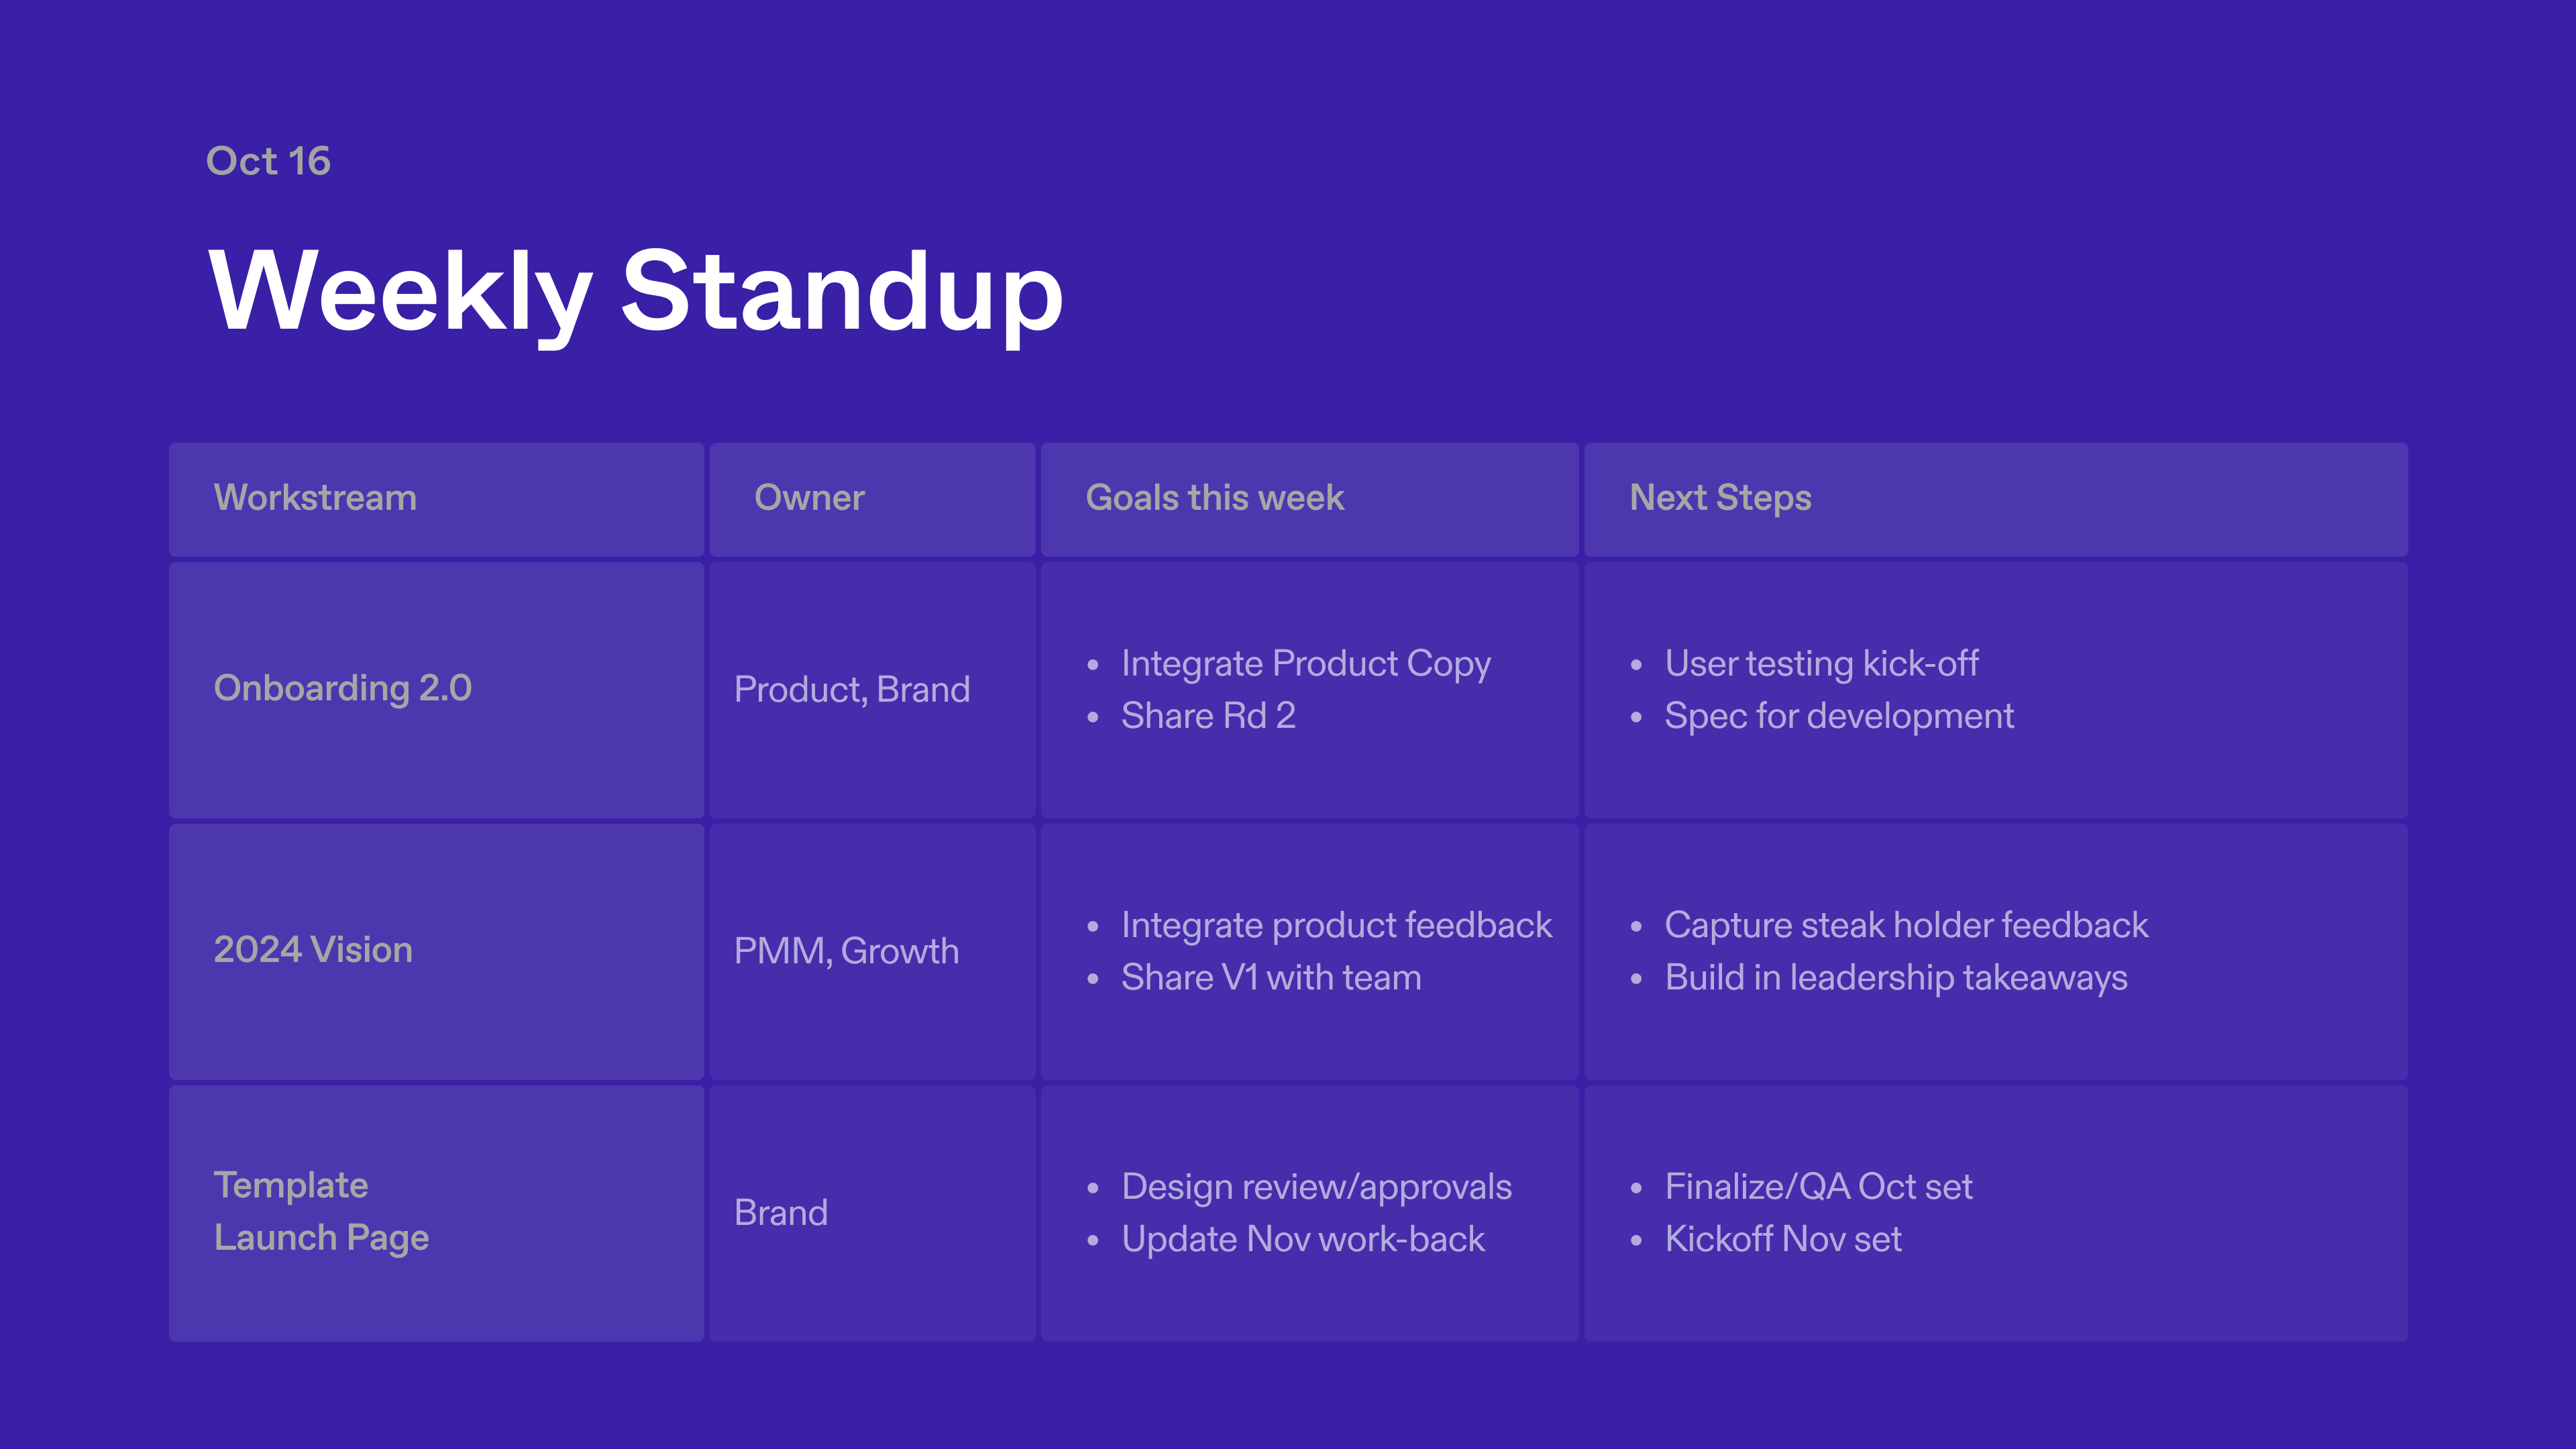2576x1449 pixels.
Task: Click the 2024 Vision workstream cell
Action: tap(313, 950)
